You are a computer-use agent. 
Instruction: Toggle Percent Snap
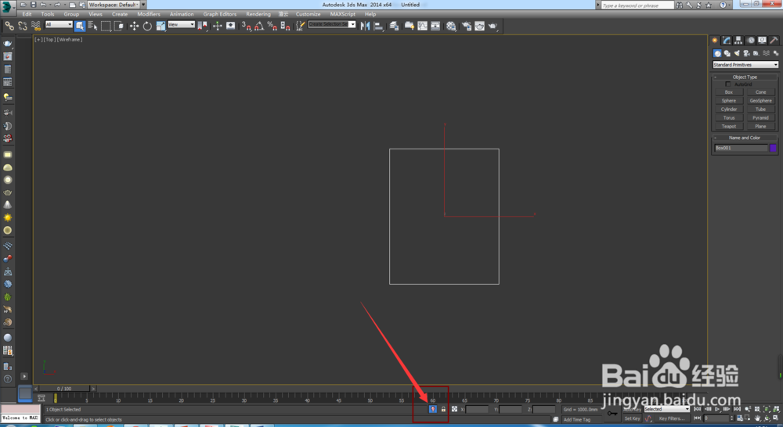(x=272, y=26)
